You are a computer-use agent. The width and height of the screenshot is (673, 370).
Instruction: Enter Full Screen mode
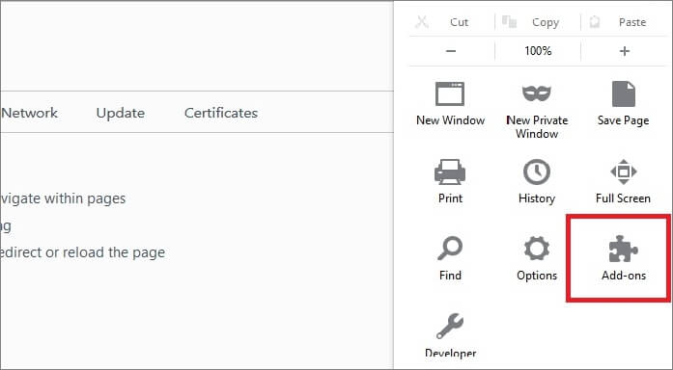(x=623, y=181)
